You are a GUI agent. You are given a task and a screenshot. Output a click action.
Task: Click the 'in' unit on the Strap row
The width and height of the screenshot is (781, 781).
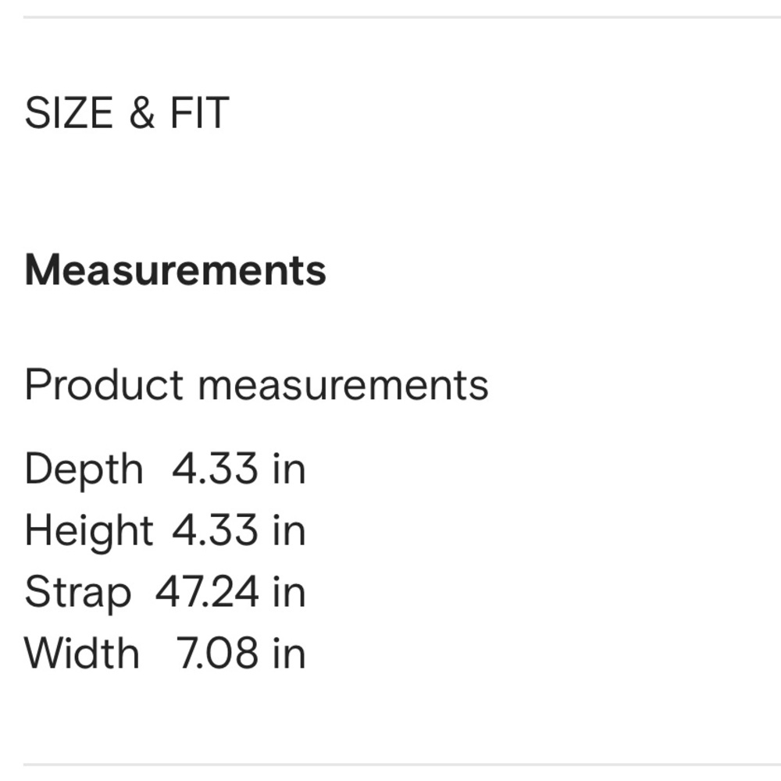point(289,592)
